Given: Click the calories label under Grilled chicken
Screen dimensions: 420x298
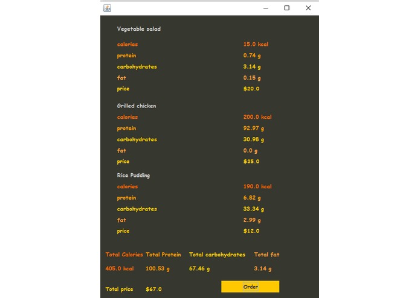Looking at the screenshot, I should click(x=128, y=117).
